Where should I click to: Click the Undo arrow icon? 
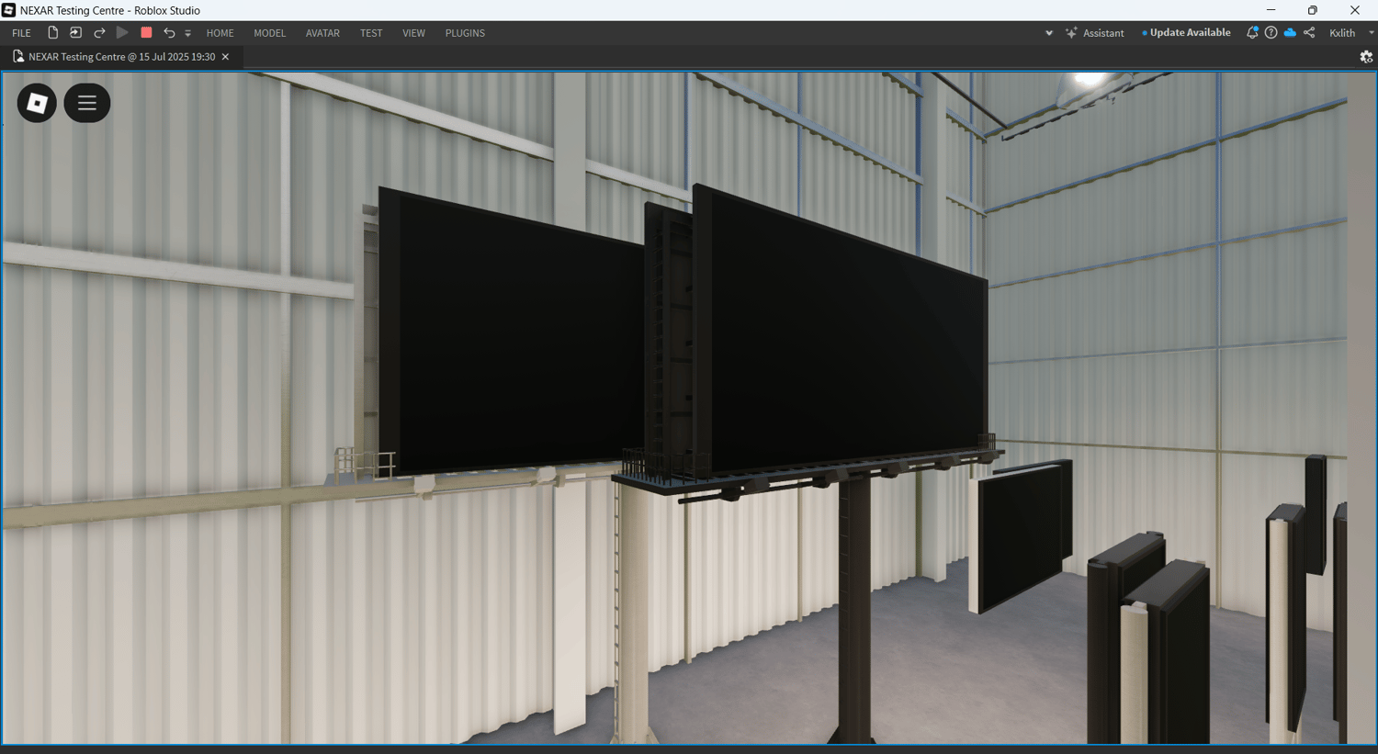[169, 33]
